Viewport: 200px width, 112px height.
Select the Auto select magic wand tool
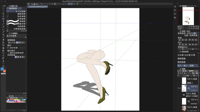(x=3, y=21)
